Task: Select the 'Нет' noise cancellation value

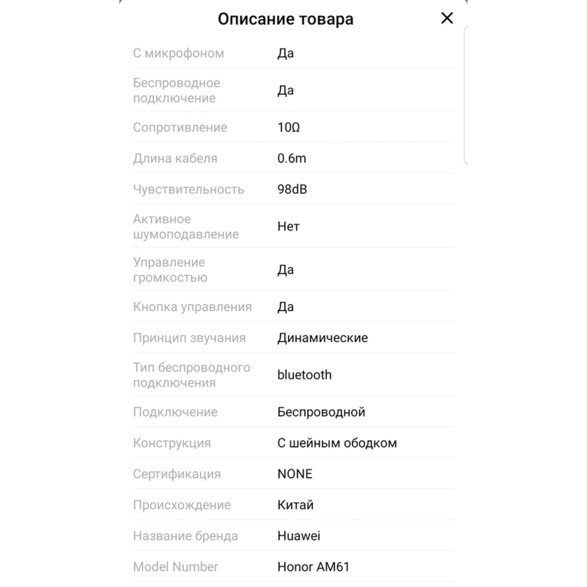Action: (288, 226)
